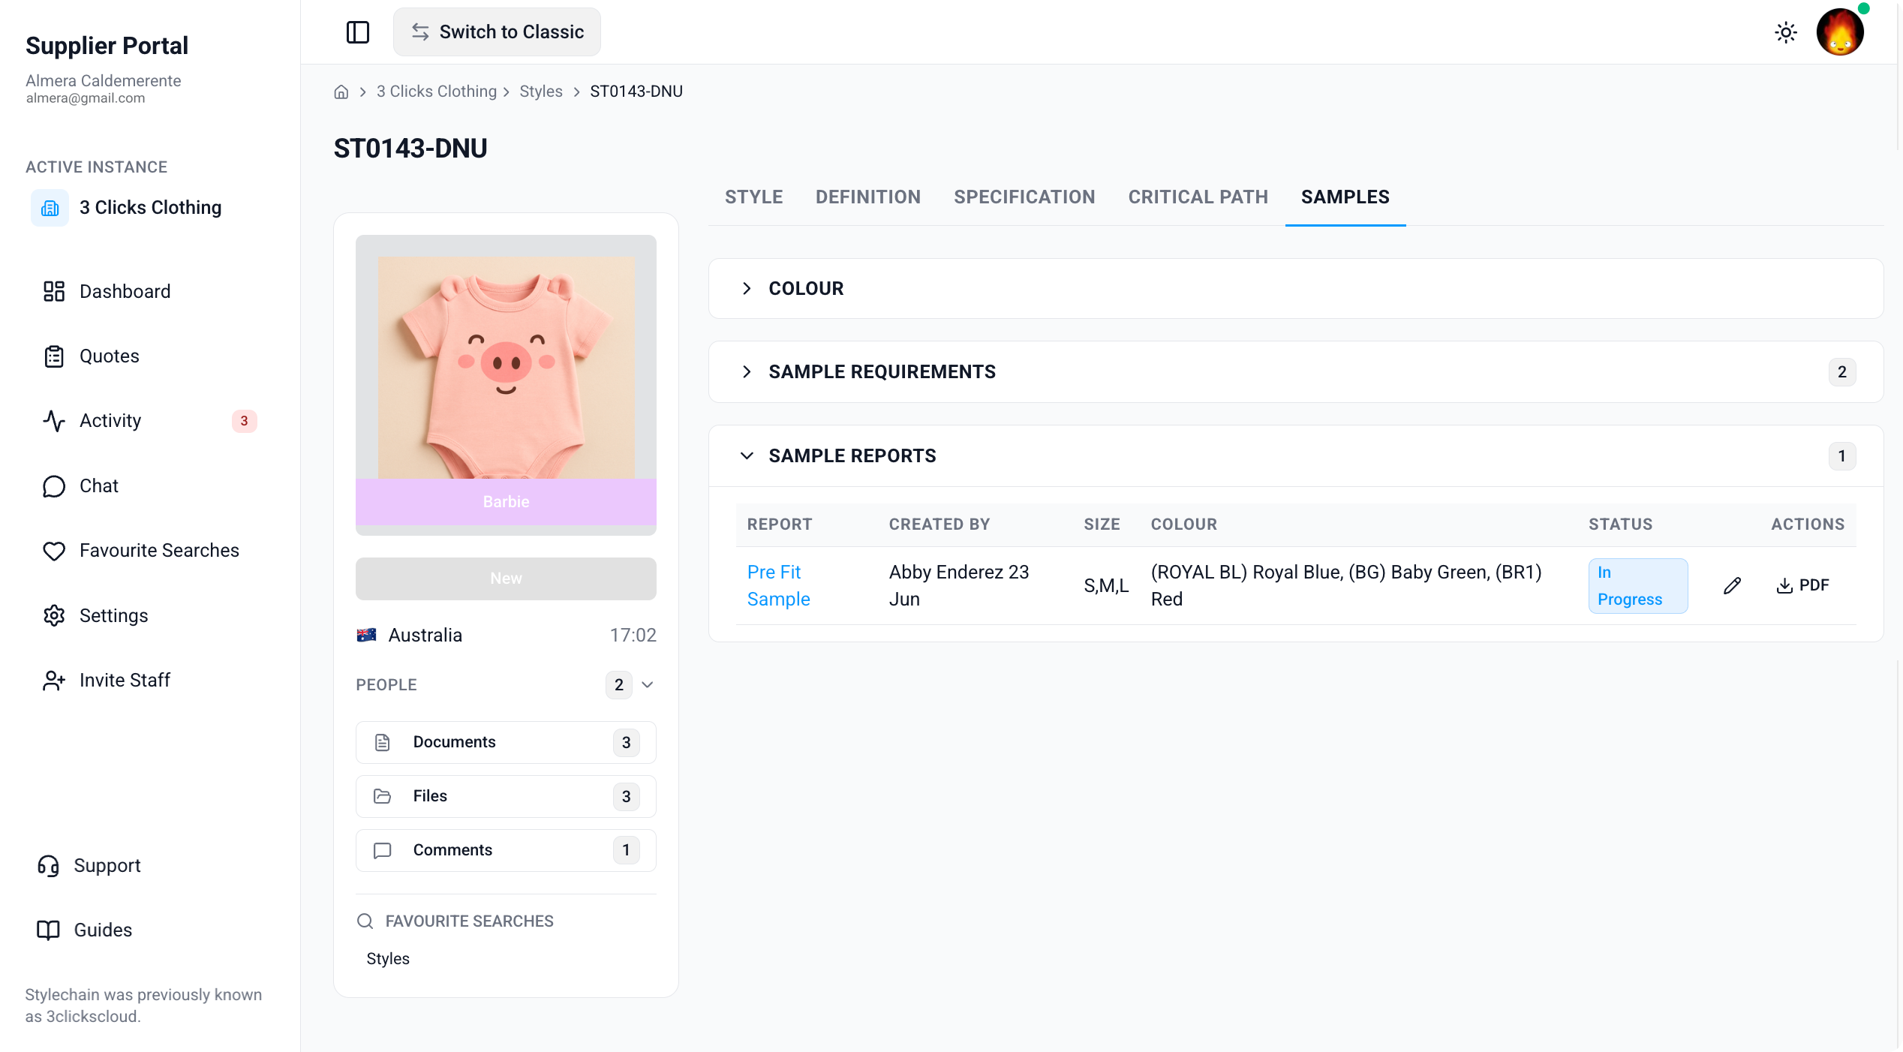The height and width of the screenshot is (1052, 1903).
Task: Click the In Progress status badge
Action: pyautogui.click(x=1638, y=586)
